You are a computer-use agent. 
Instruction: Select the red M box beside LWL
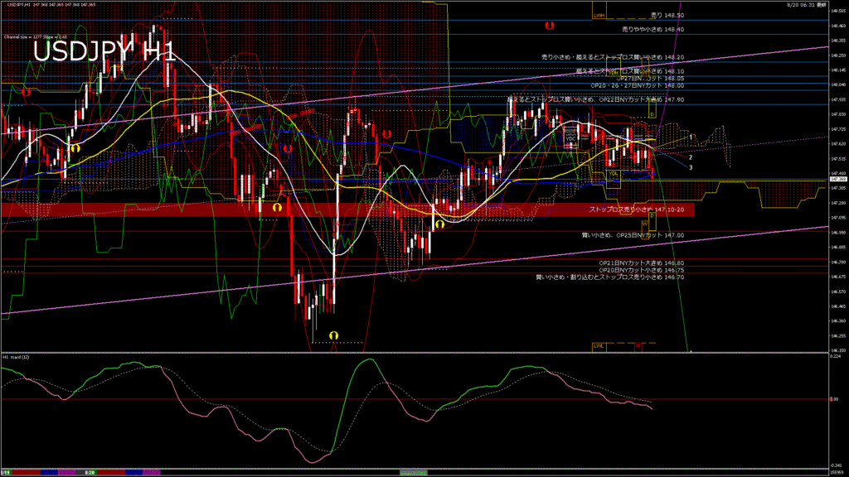click(x=638, y=345)
